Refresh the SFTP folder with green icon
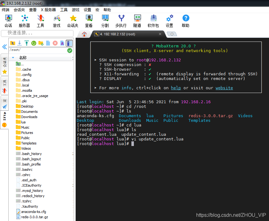 coord(33,43)
